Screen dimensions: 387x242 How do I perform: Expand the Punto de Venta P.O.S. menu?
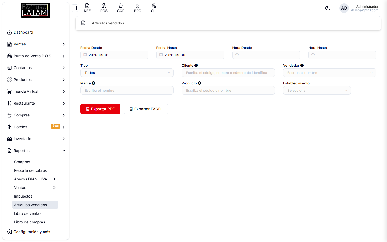click(x=36, y=56)
